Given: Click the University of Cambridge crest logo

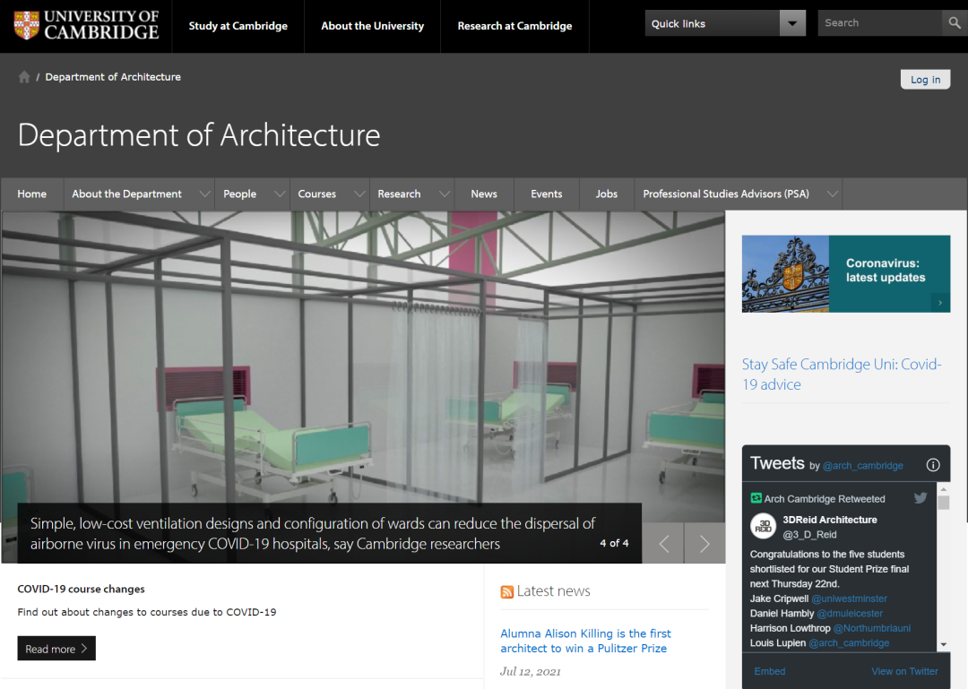Looking at the screenshot, I should [27, 25].
